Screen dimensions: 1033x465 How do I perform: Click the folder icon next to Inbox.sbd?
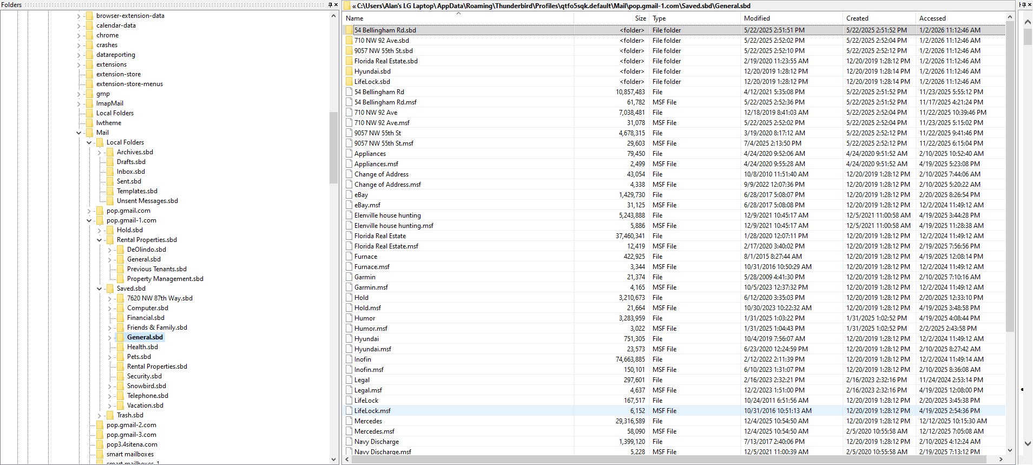110,172
